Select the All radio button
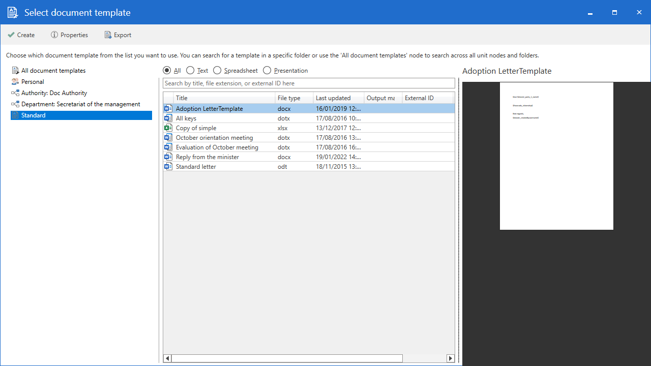651x366 pixels. tap(167, 71)
